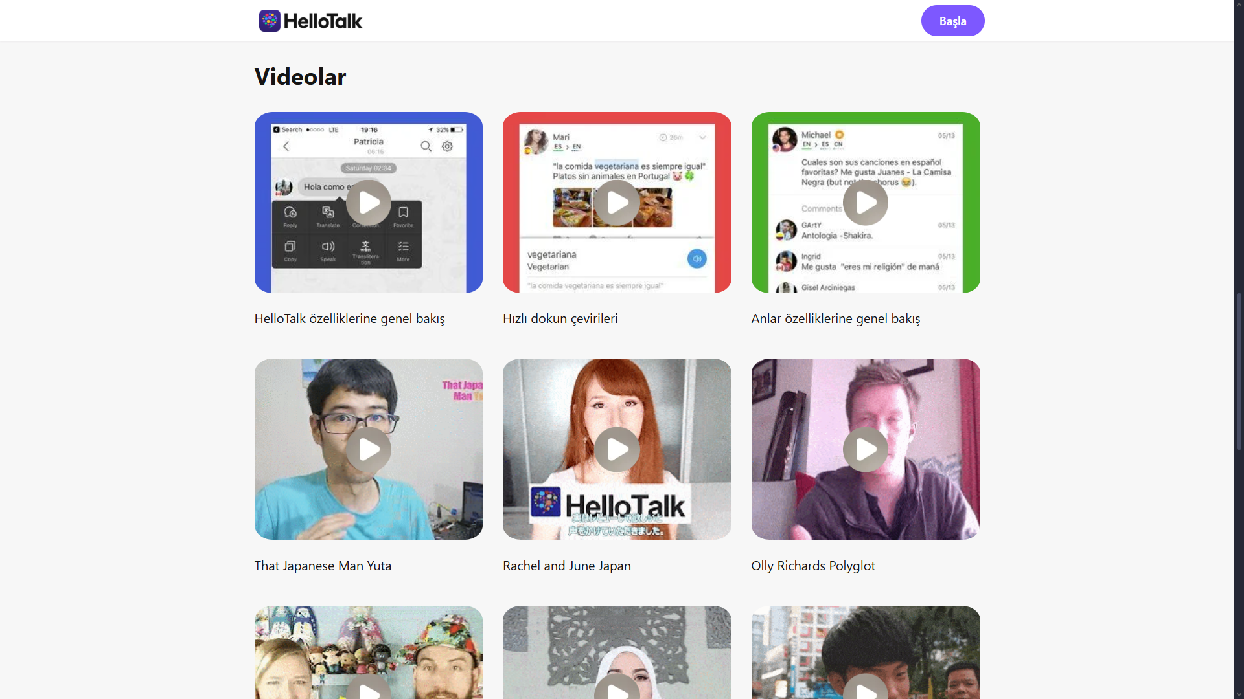Click the Rachel and June Japan caption
1244x699 pixels.
[566, 566]
